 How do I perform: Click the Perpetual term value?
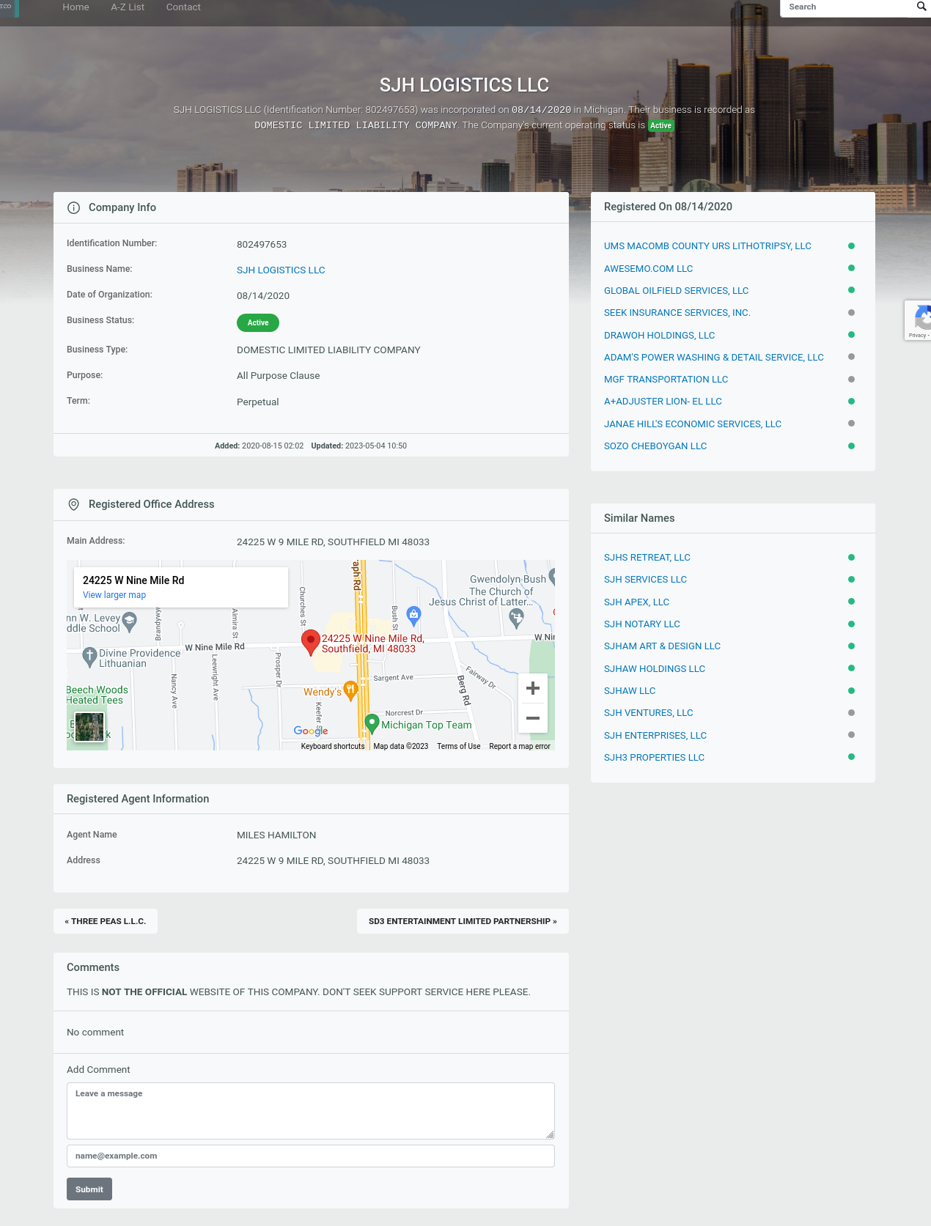[258, 402]
